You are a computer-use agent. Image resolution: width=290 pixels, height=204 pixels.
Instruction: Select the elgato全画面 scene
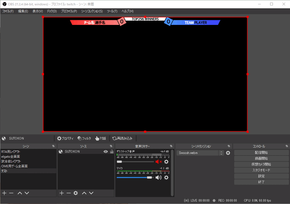[28, 156]
